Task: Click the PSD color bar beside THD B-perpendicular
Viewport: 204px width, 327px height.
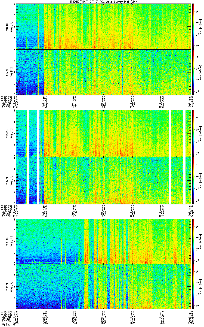Action: (193, 133)
